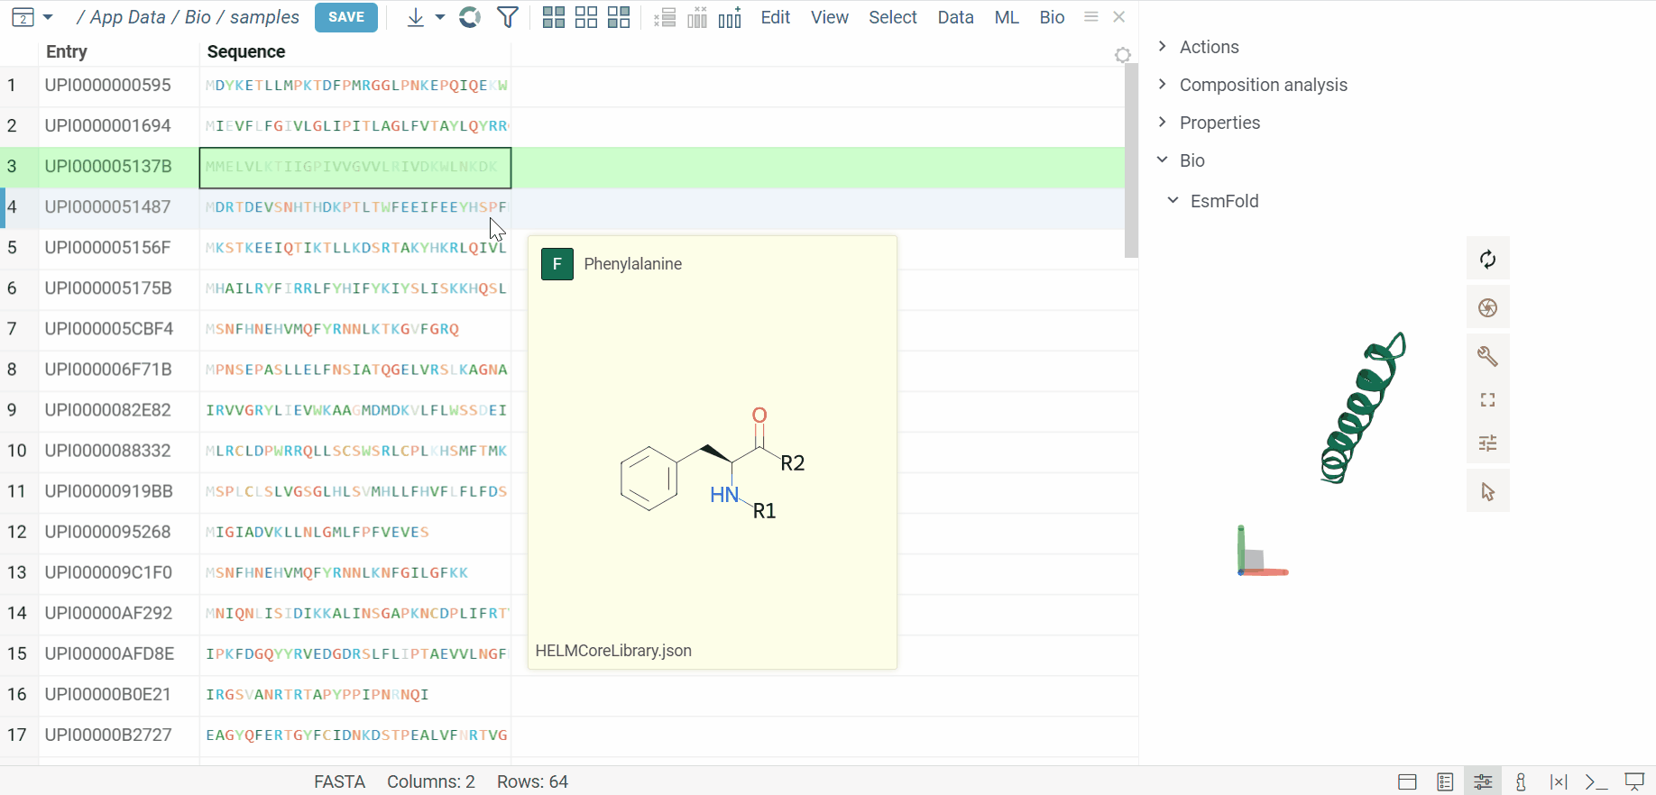Open the viewer settings sliders icon
Screen dimensions: 1656x795
tap(1488, 443)
